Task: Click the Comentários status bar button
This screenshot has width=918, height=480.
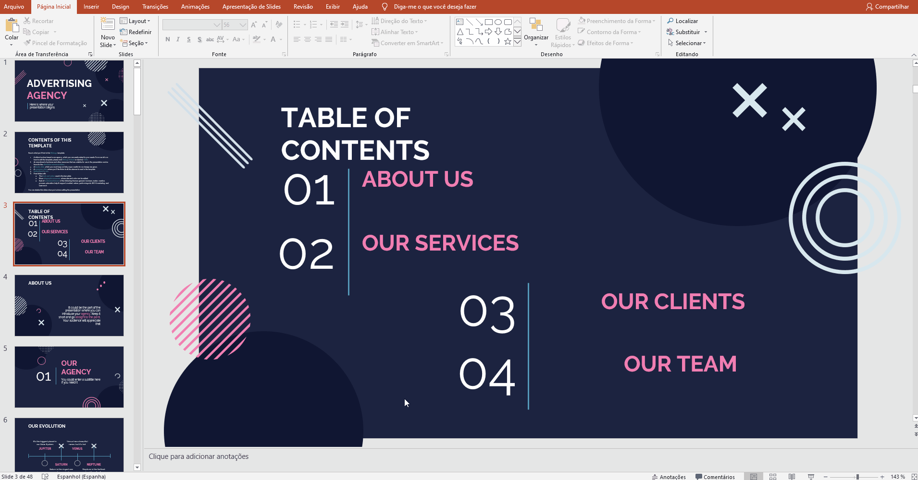Action: point(715,477)
